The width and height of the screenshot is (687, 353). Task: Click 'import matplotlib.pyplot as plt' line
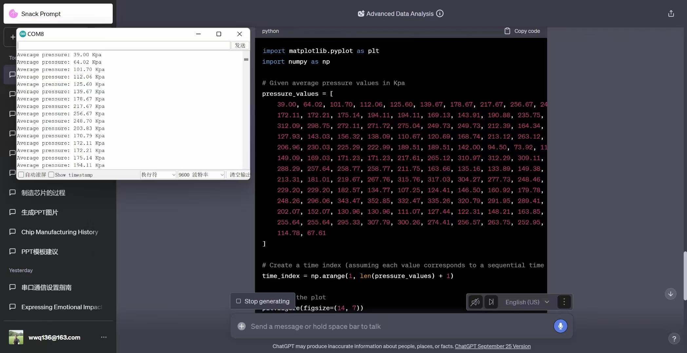click(321, 51)
